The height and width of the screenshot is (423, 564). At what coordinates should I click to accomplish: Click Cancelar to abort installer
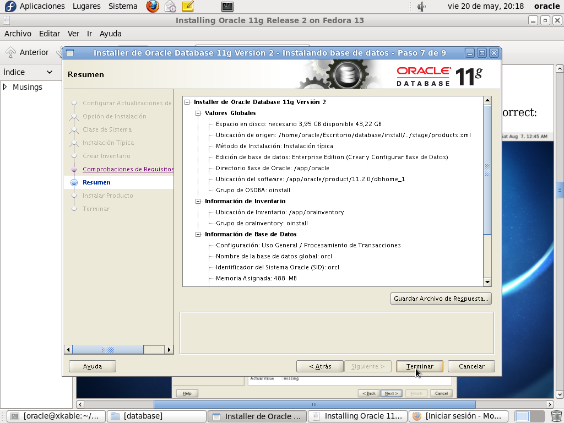tap(471, 366)
